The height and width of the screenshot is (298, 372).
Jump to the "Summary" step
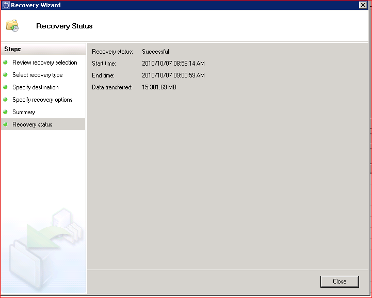point(24,112)
